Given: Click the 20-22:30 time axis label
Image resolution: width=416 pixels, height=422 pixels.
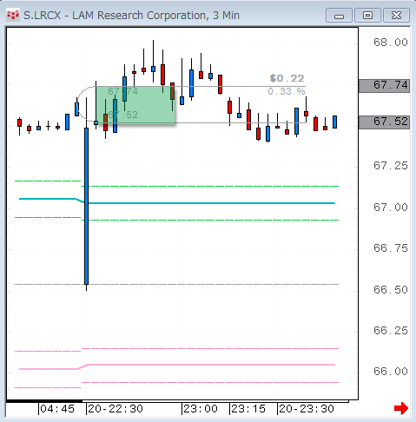Looking at the screenshot, I should [116, 409].
